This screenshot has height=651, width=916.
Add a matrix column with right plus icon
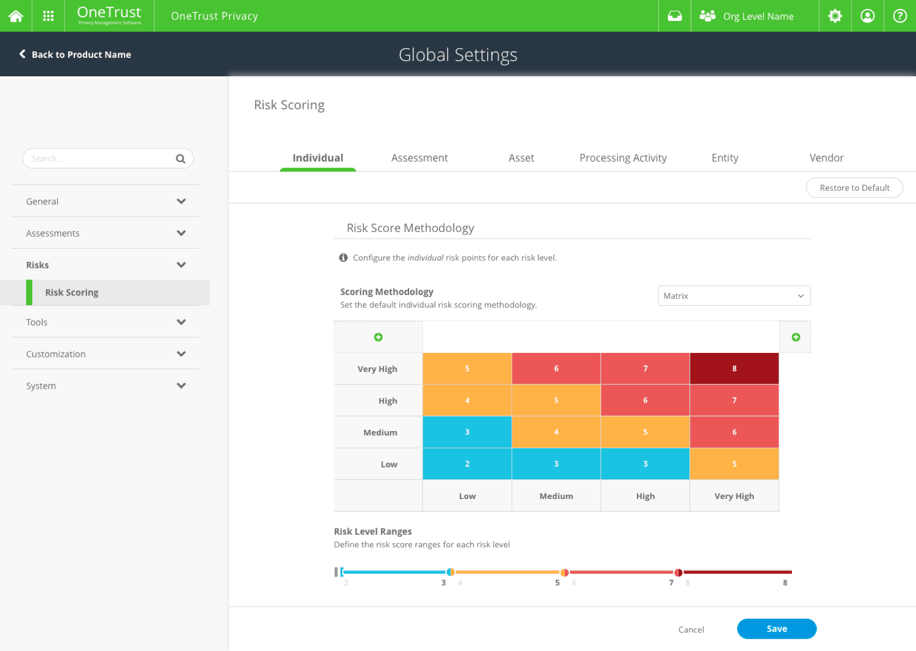pos(796,337)
